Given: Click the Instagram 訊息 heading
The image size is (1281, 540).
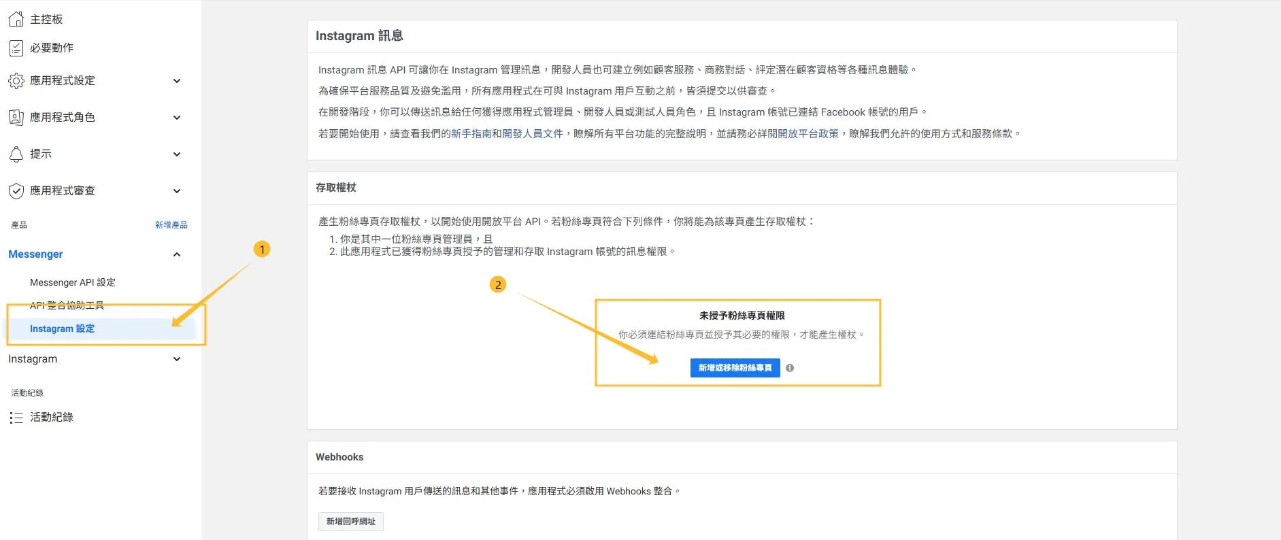Looking at the screenshot, I should pyautogui.click(x=359, y=36).
